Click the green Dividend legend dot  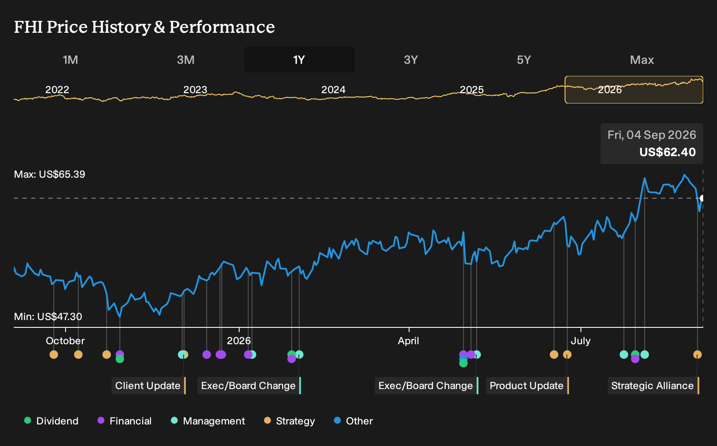[28, 420]
